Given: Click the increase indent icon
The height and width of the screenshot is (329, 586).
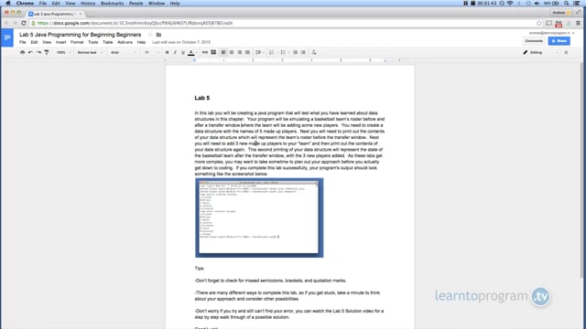Looking at the screenshot, I should point(303,53).
